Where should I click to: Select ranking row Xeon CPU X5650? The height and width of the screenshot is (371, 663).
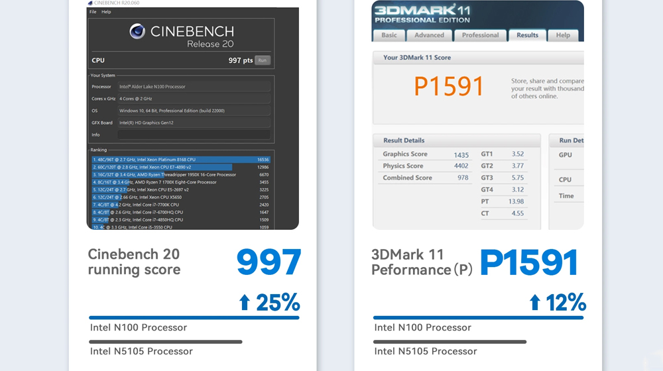pos(181,197)
